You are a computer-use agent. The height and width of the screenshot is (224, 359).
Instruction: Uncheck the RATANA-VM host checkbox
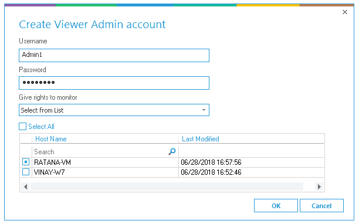pos(26,162)
